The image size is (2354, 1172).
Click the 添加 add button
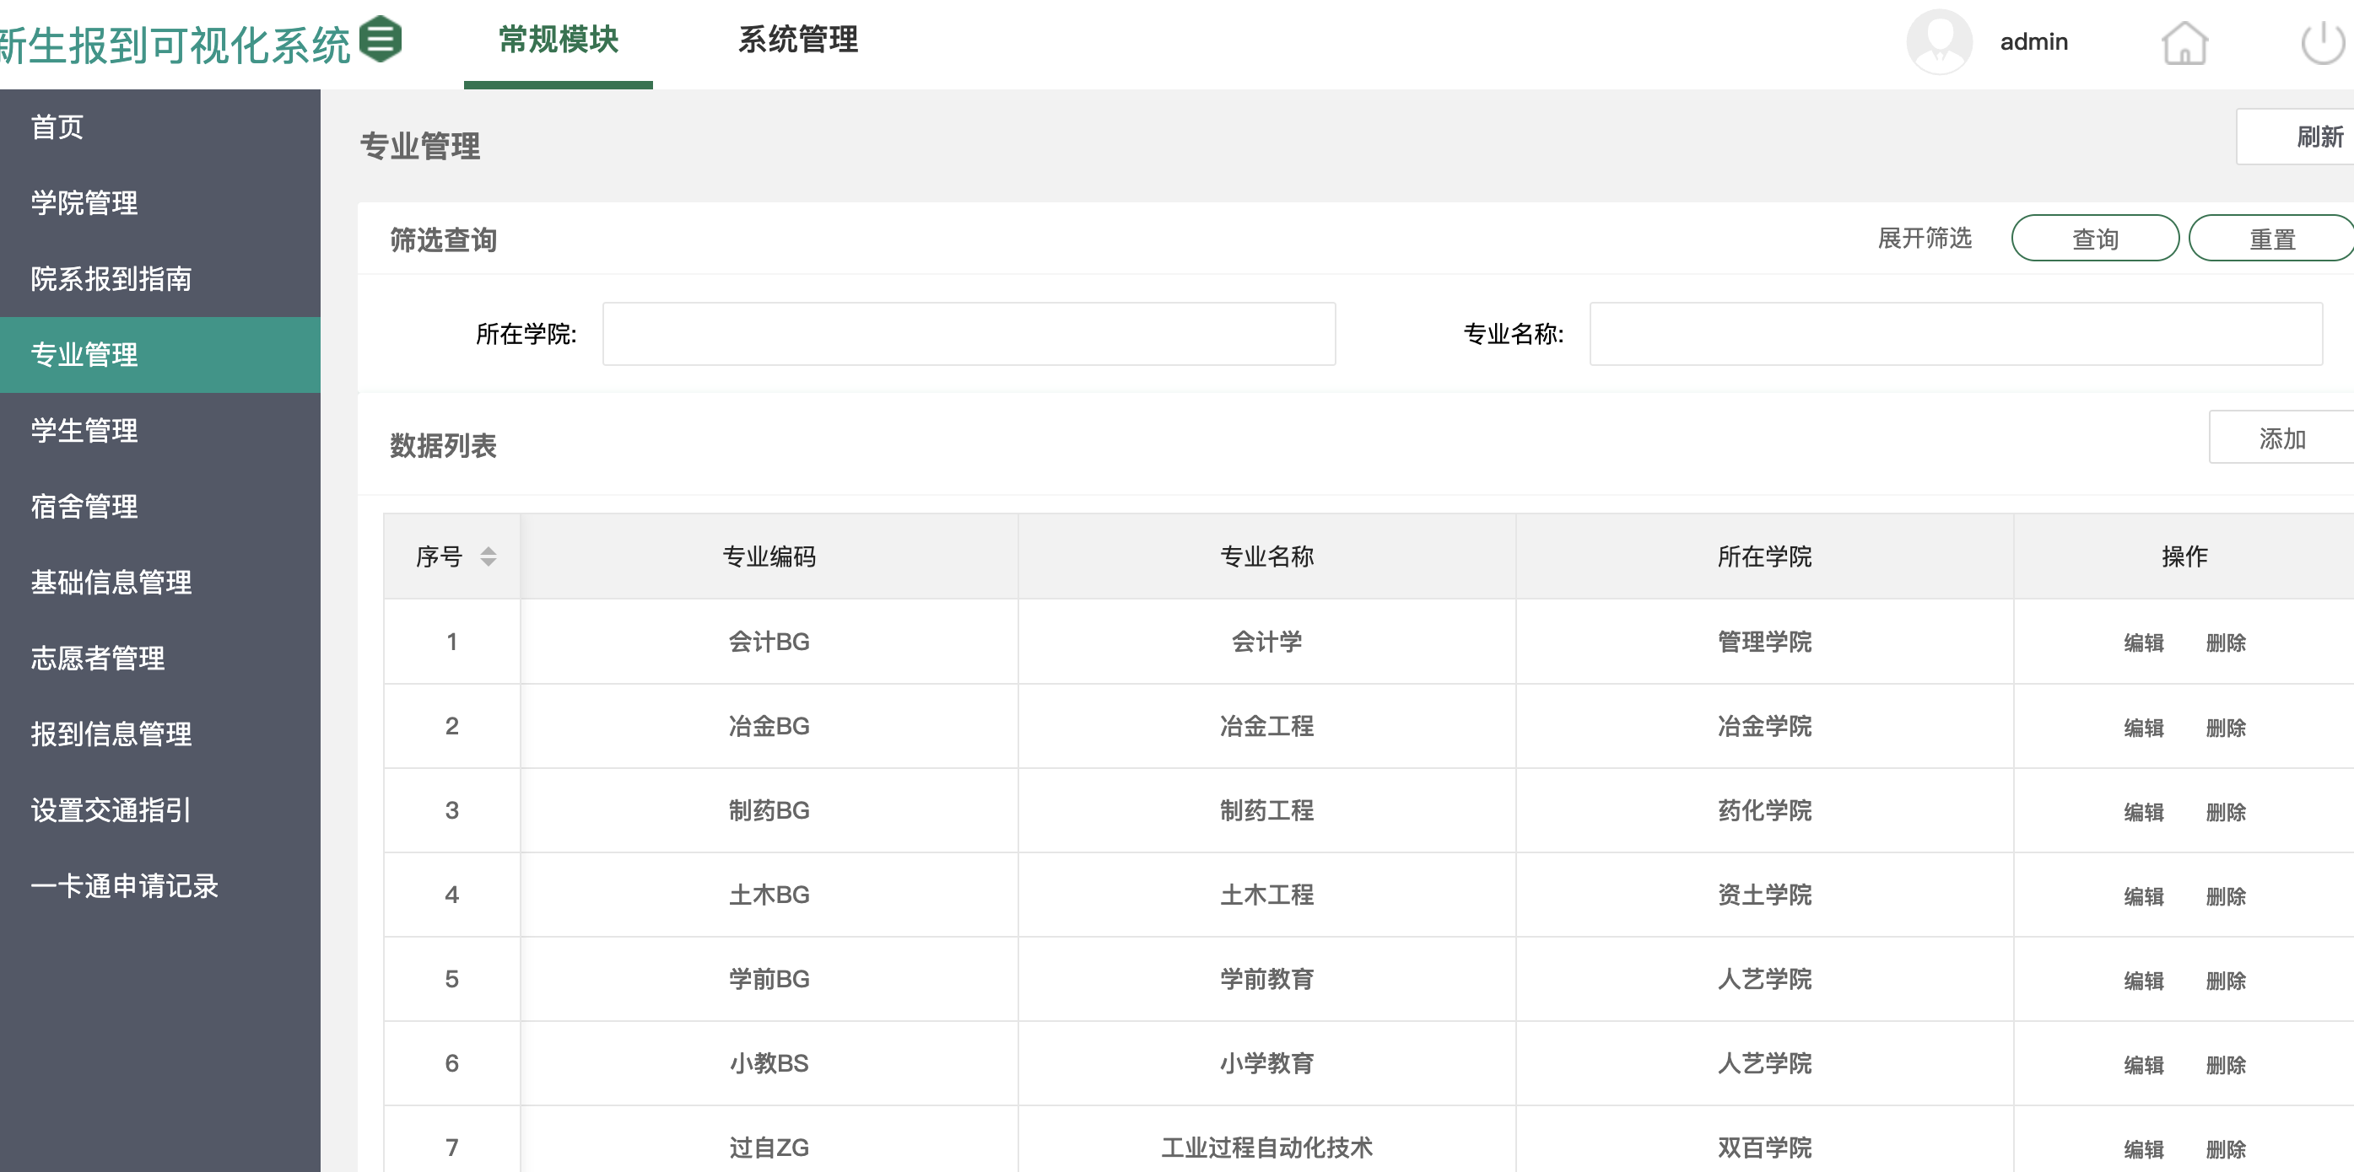(2281, 438)
